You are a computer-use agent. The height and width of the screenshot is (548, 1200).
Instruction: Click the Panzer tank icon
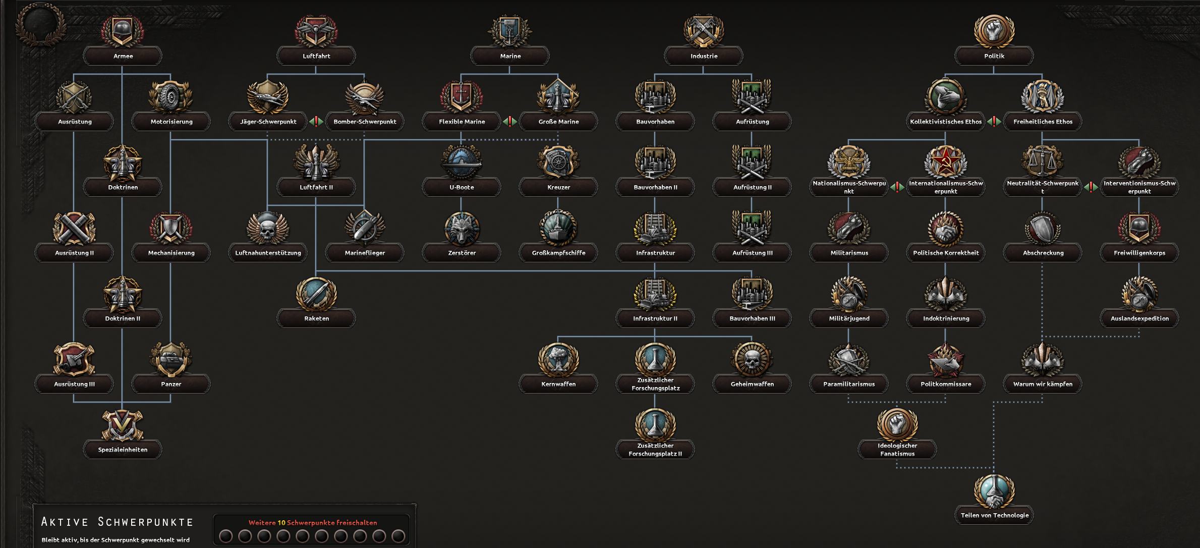(171, 359)
